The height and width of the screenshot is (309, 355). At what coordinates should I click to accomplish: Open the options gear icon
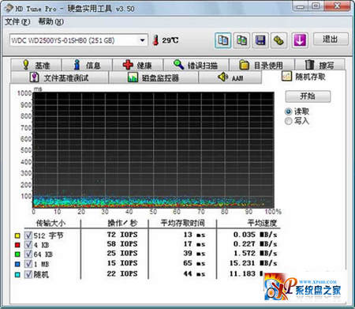[x=278, y=40]
